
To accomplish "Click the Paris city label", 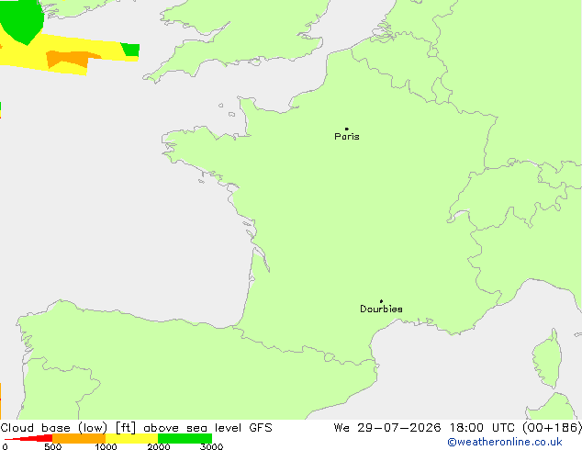I will (347, 137).
